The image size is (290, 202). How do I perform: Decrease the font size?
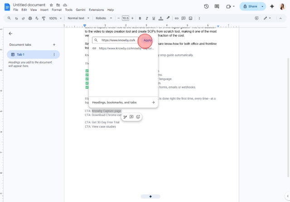[119, 18]
